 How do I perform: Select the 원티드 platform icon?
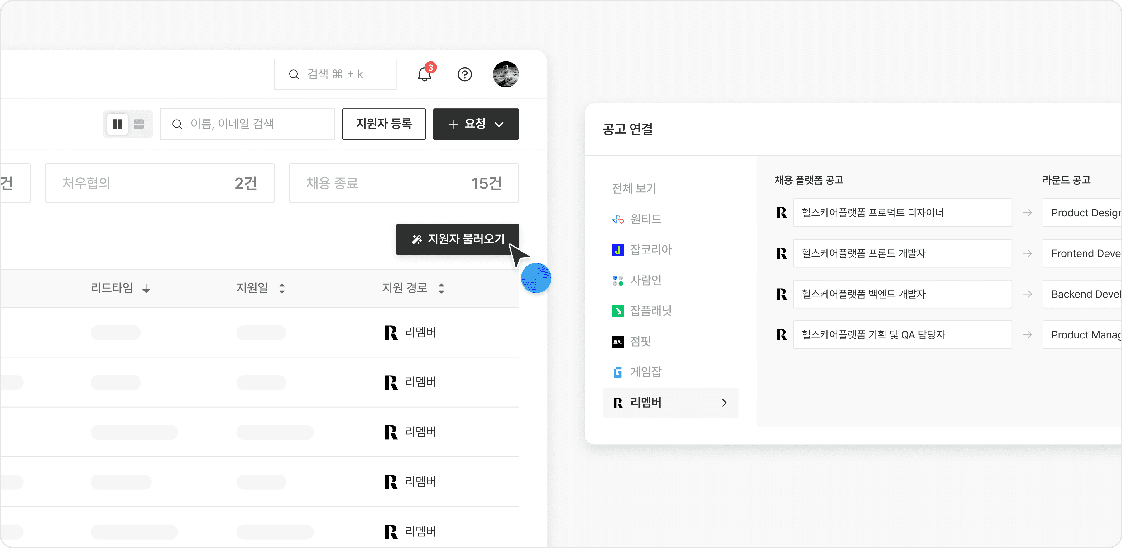(617, 219)
